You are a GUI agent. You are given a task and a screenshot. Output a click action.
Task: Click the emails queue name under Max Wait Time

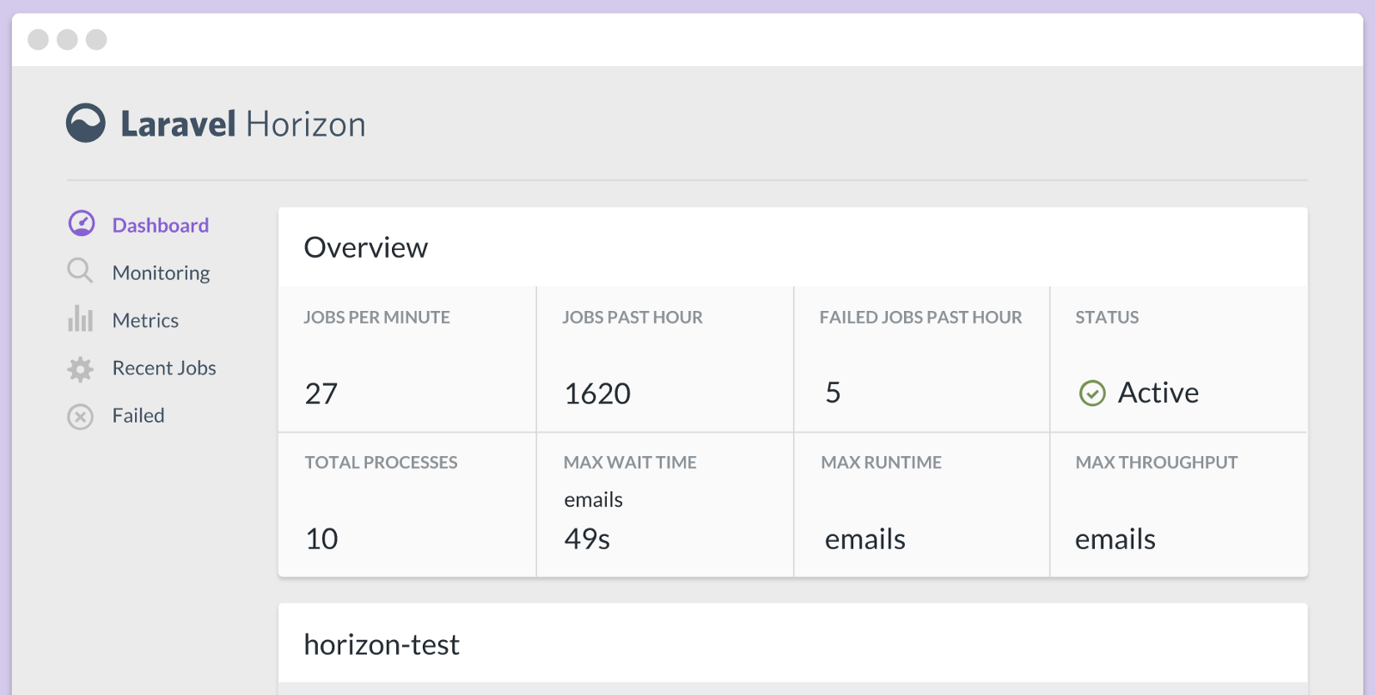point(593,500)
